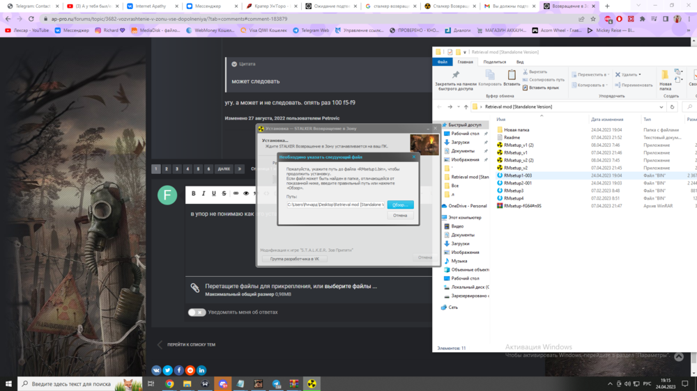This screenshot has width=697, height=391.
Task: Toggle 'Уведомлять меня об ответах' switch
Action: point(197,312)
